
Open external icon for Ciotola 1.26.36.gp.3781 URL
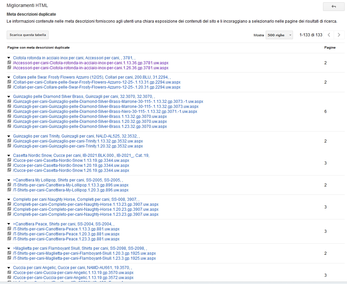pyautogui.click(x=9, y=68)
